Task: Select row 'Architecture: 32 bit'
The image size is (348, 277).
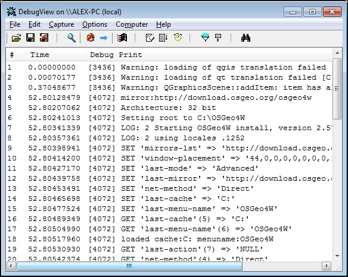Action: 169,108
